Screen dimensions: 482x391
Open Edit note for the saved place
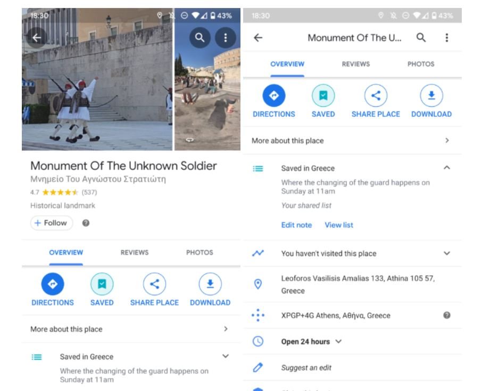(296, 225)
